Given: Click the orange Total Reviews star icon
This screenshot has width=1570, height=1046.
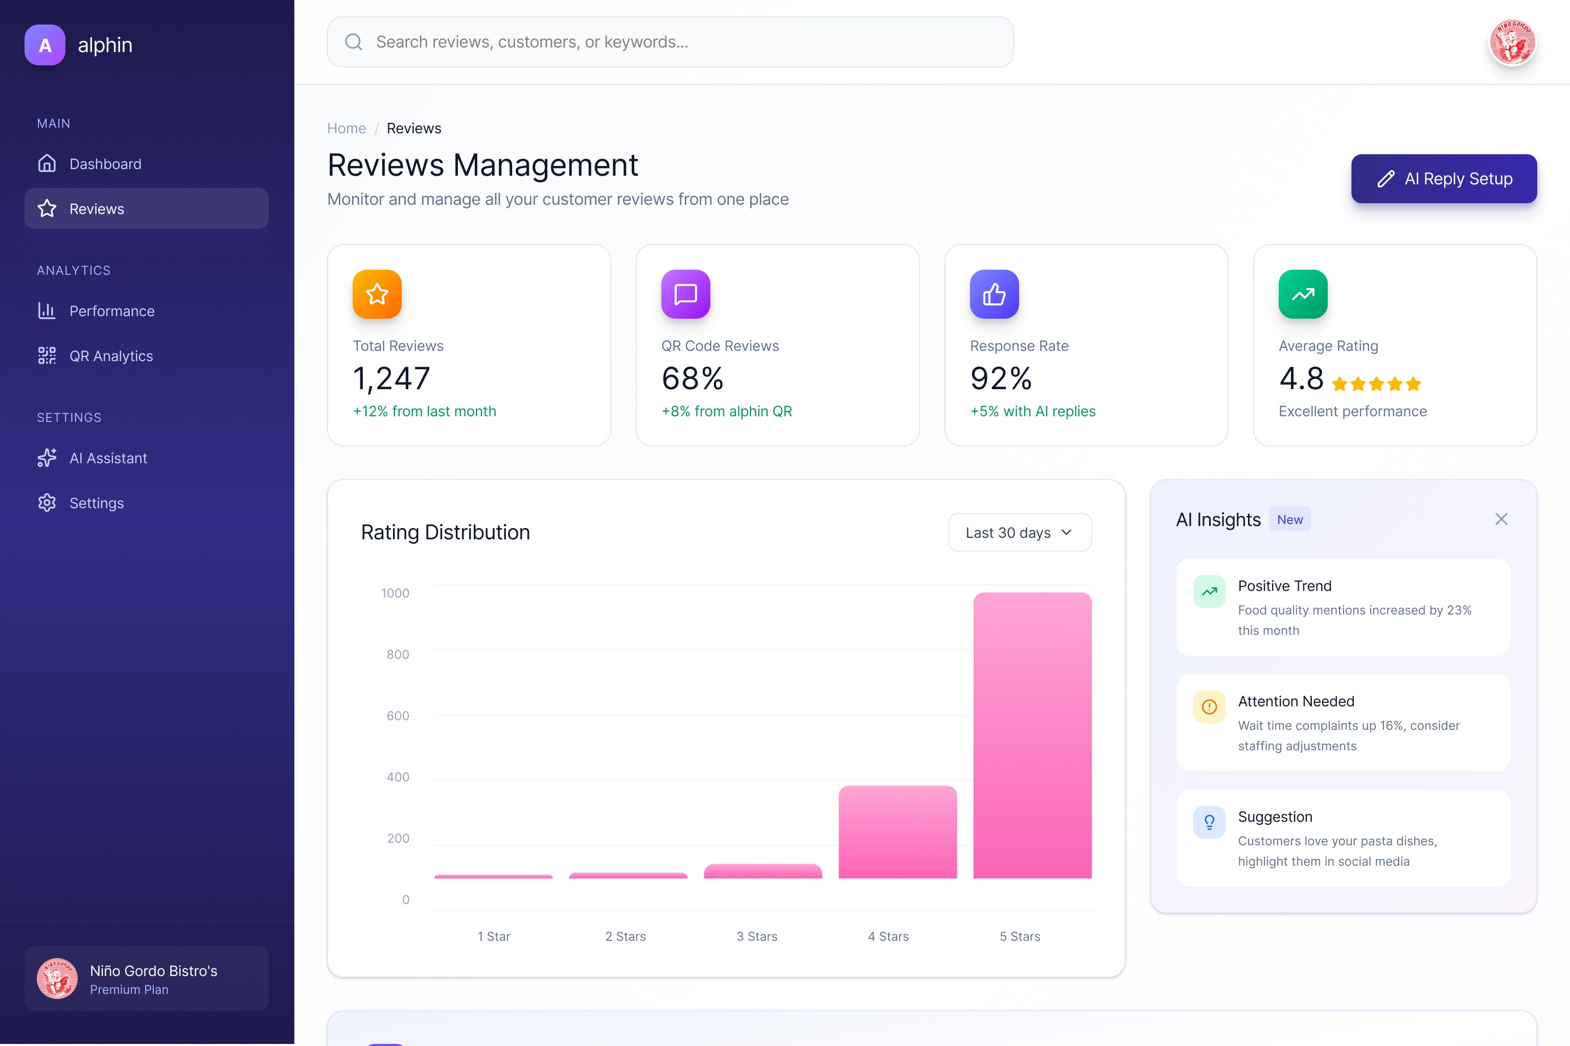Looking at the screenshot, I should 377,294.
